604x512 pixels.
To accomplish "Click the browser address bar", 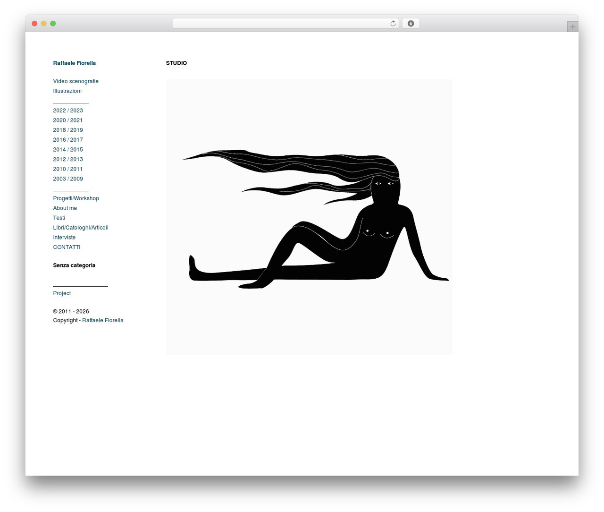I will (x=285, y=24).
